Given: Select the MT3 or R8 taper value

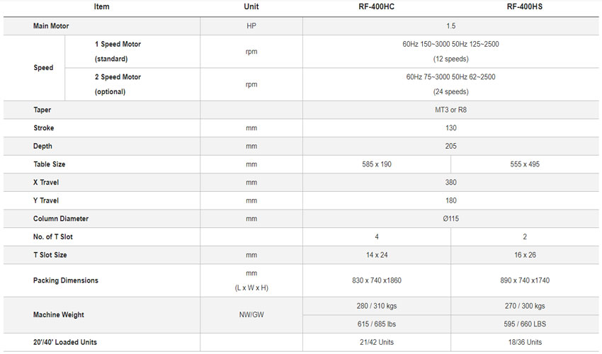Looking at the screenshot, I should [x=451, y=110].
